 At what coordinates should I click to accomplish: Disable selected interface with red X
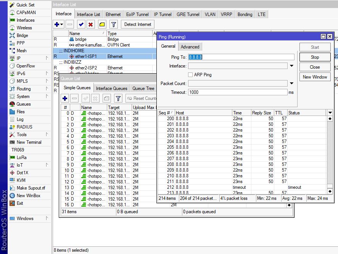91,24
